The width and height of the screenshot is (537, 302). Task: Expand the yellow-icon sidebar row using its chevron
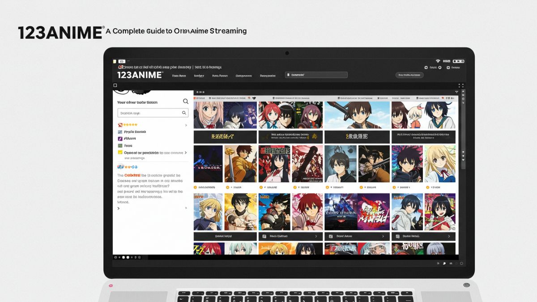coord(186,153)
